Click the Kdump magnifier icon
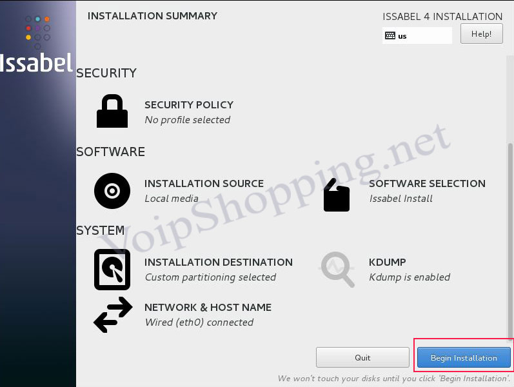 [337, 269]
